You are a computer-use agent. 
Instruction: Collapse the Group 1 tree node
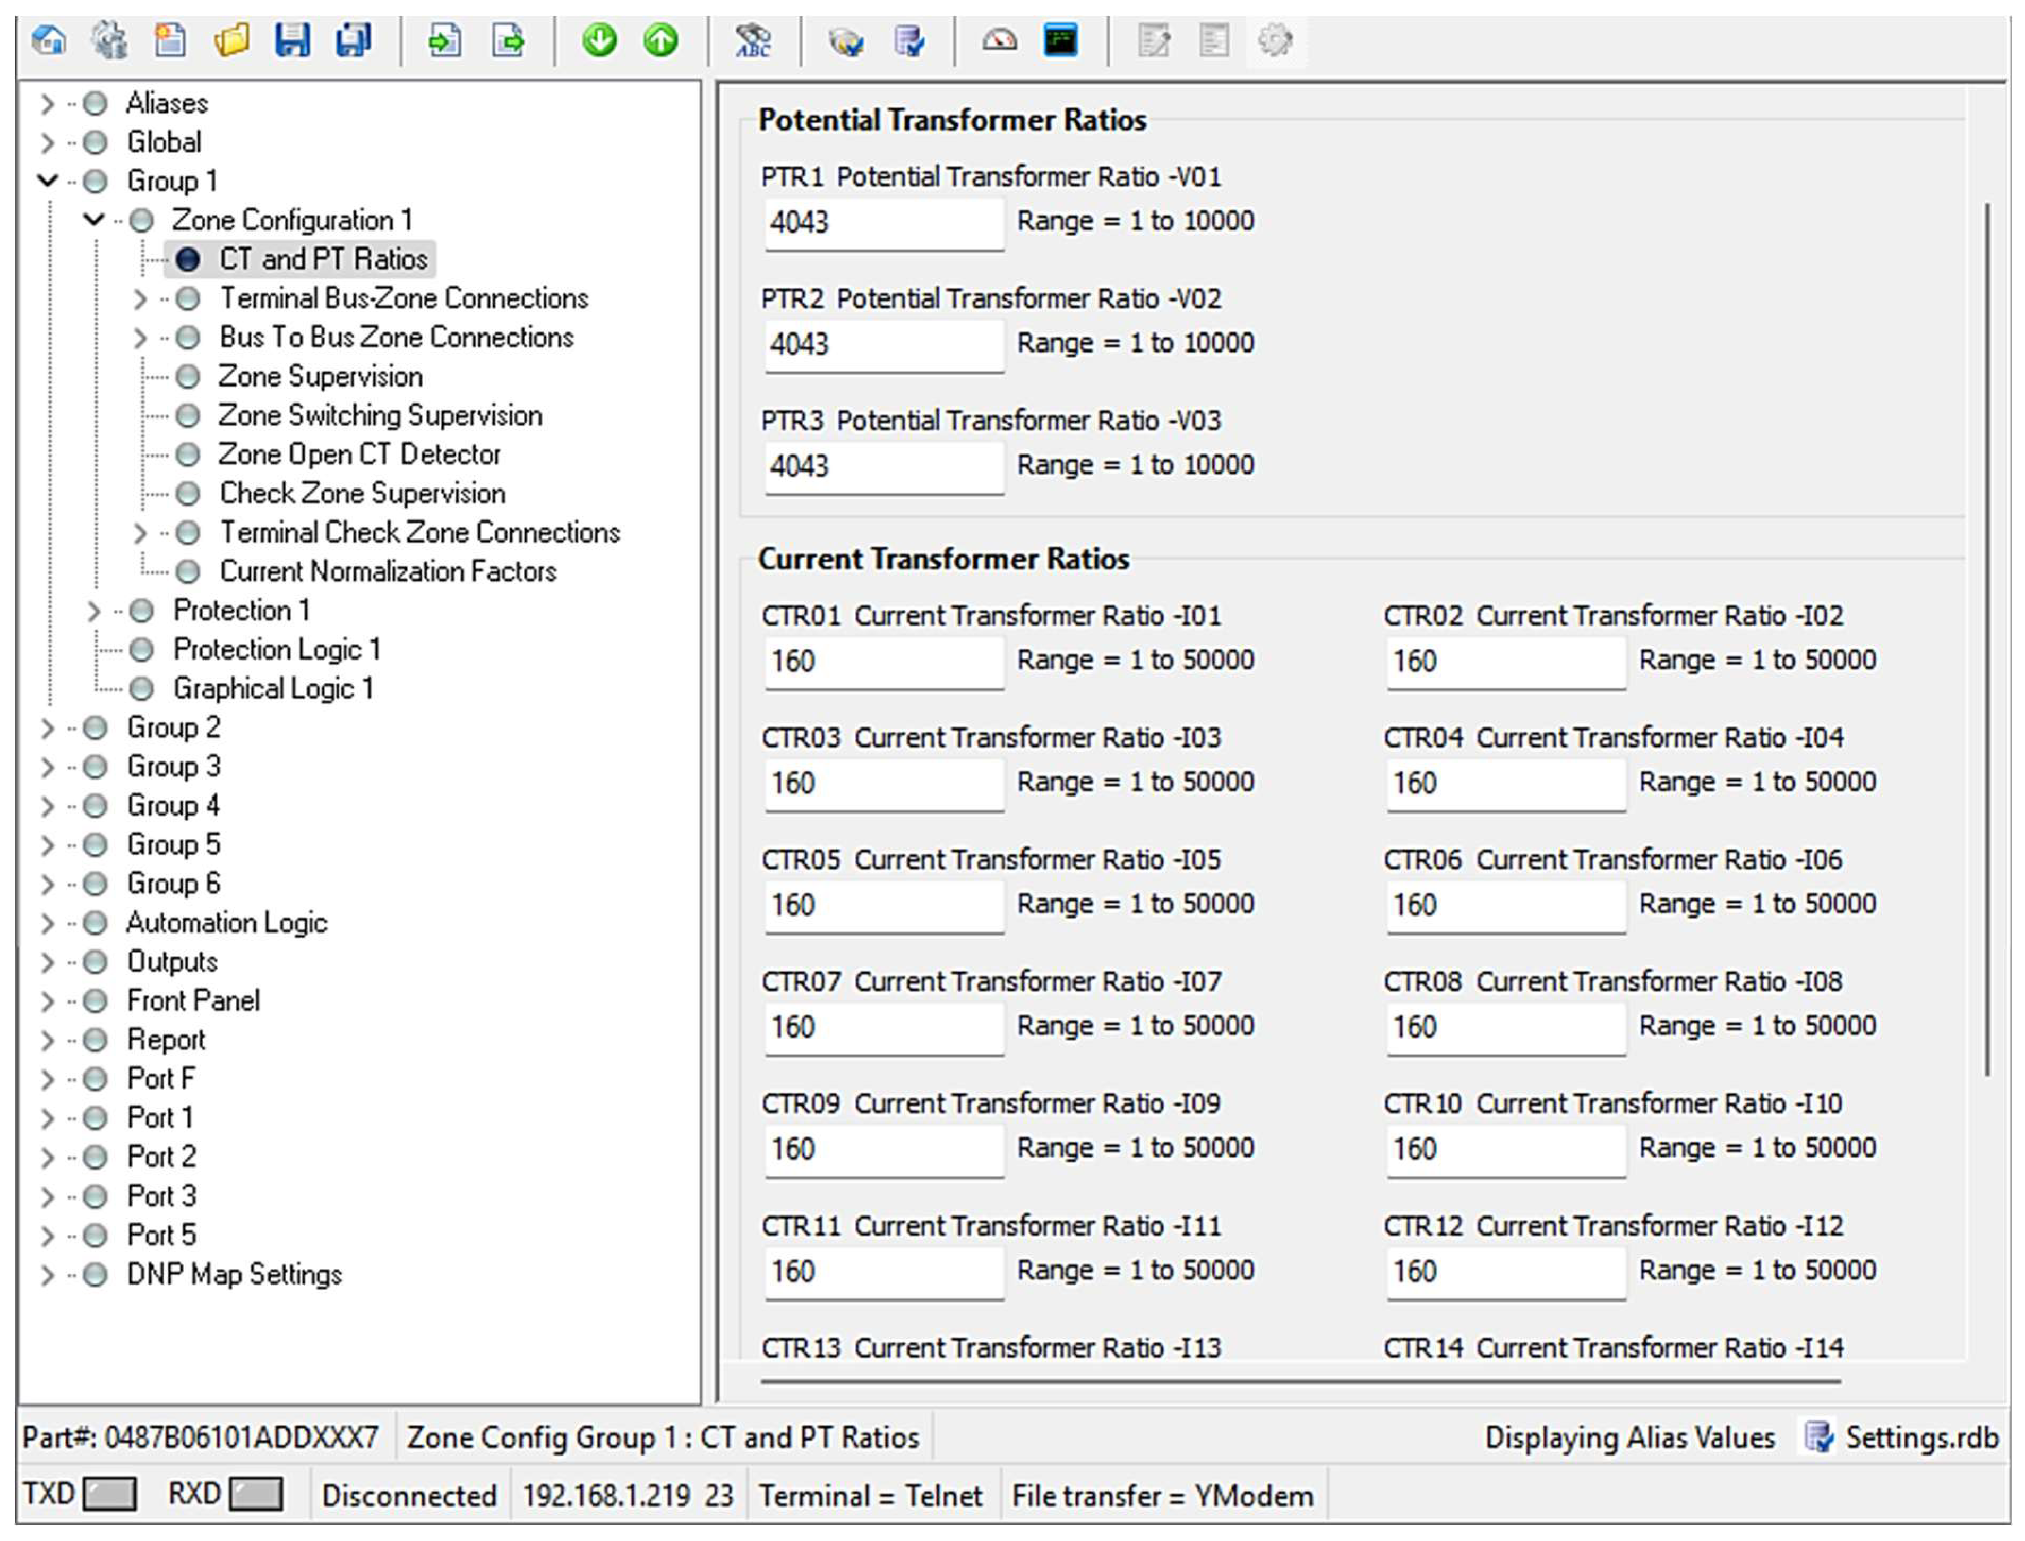tap(48, 181)
